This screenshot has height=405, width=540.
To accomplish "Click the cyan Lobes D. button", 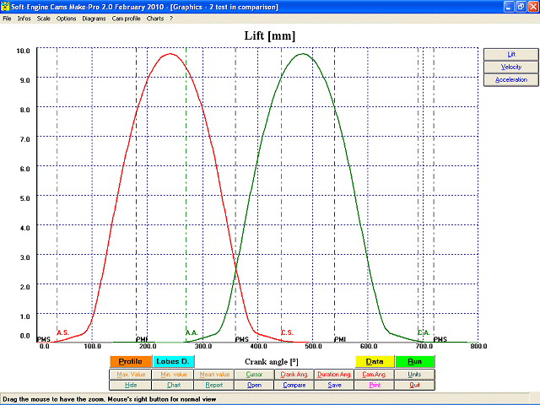I will [173, 362].
